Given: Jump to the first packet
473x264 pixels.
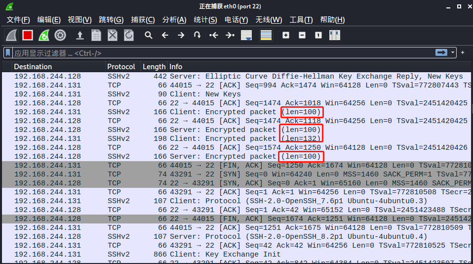Looking at the screenshot, I should coord(214,35).
